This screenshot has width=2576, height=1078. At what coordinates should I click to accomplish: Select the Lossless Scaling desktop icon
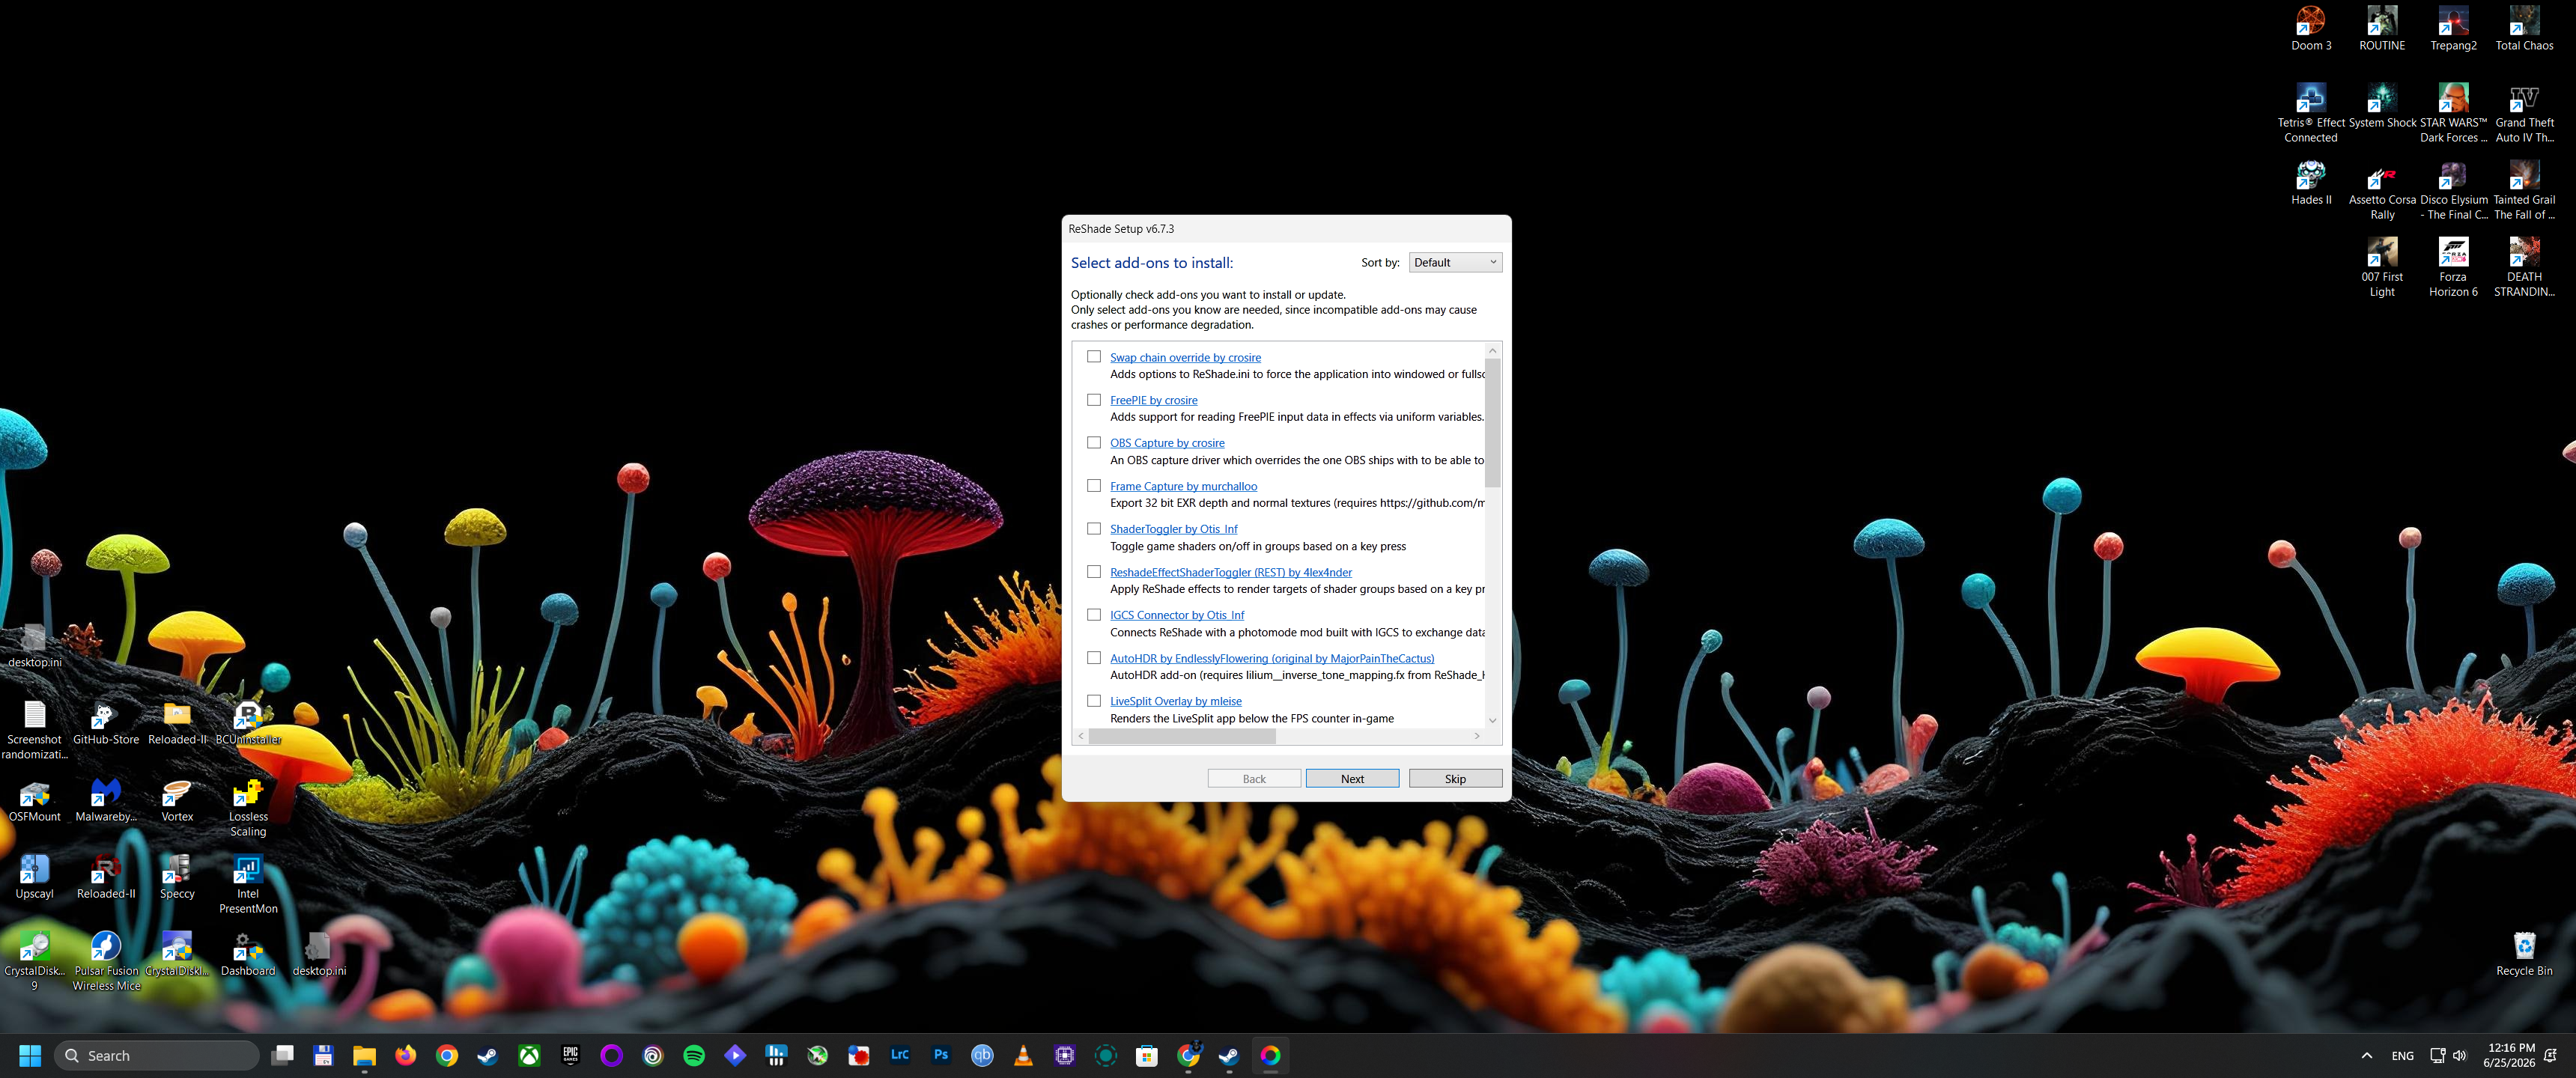(x=248, y=808)
